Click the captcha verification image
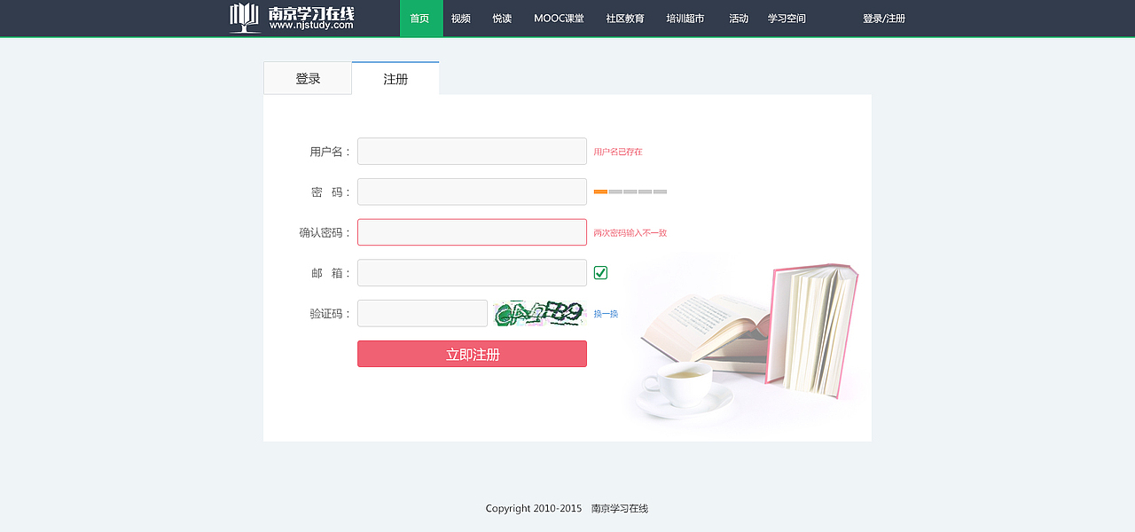This screenshot has height=532, width=1135. tap(539, 313)
